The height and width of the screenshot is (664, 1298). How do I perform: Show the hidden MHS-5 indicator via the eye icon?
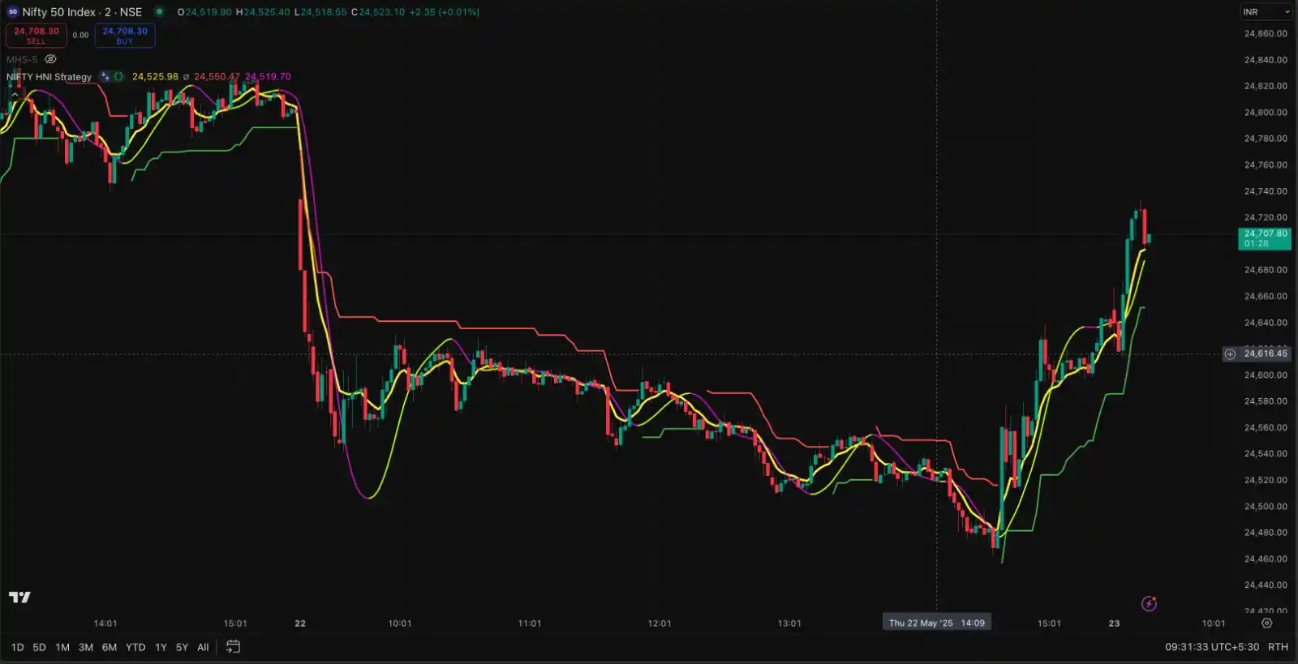(x=50, y=59)
